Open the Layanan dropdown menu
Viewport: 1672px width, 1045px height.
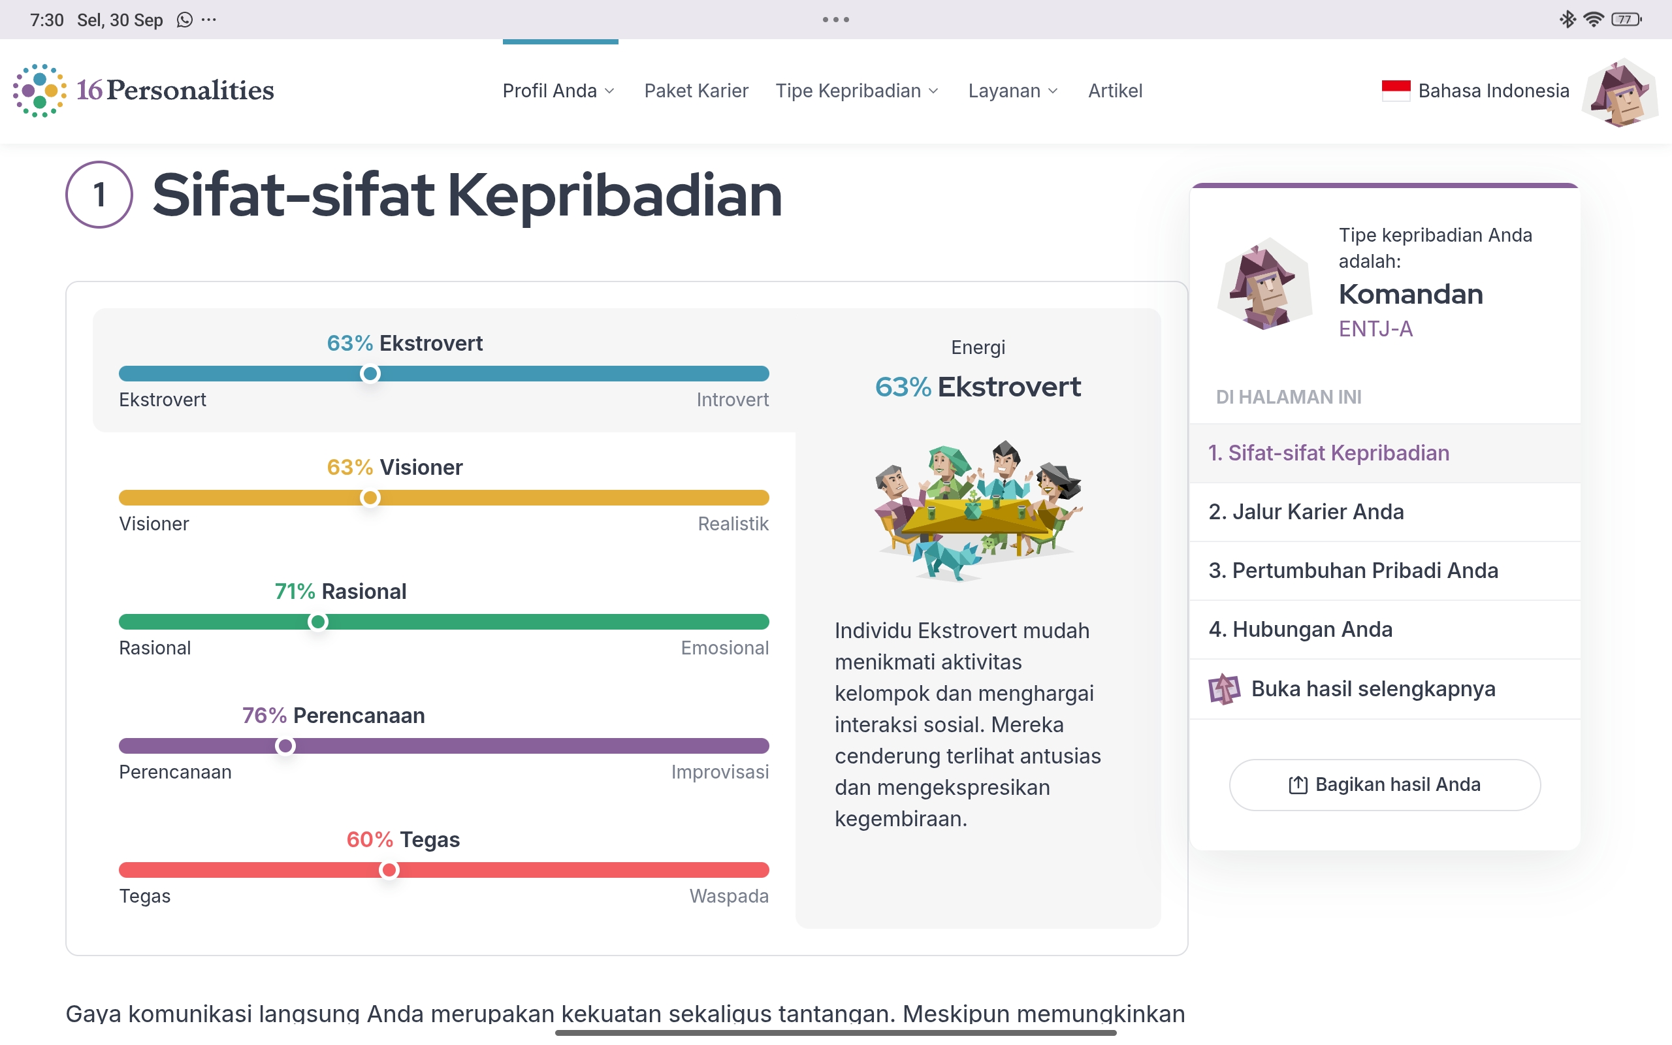(1013, 91)
